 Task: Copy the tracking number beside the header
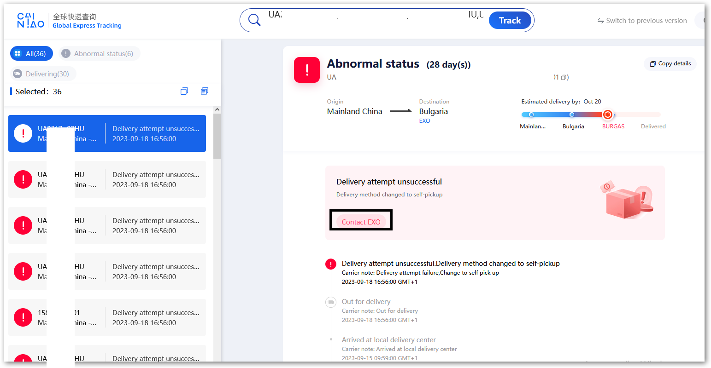(564, 77)
